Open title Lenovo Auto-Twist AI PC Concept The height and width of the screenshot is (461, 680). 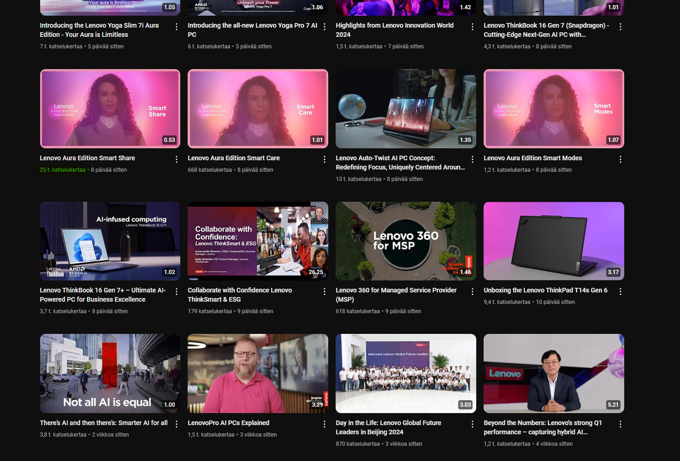click(400, 163)
